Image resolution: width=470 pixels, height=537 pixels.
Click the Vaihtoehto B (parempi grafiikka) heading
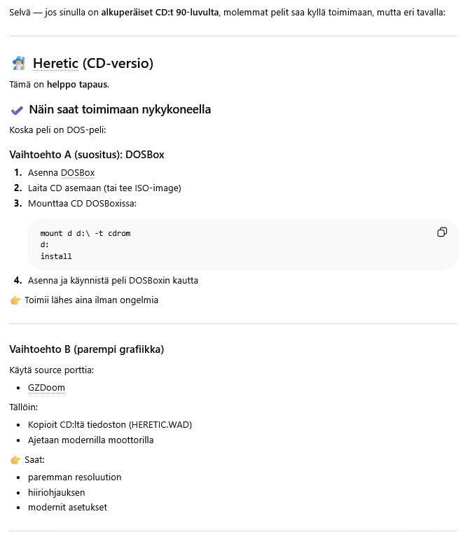click(86, 349)
